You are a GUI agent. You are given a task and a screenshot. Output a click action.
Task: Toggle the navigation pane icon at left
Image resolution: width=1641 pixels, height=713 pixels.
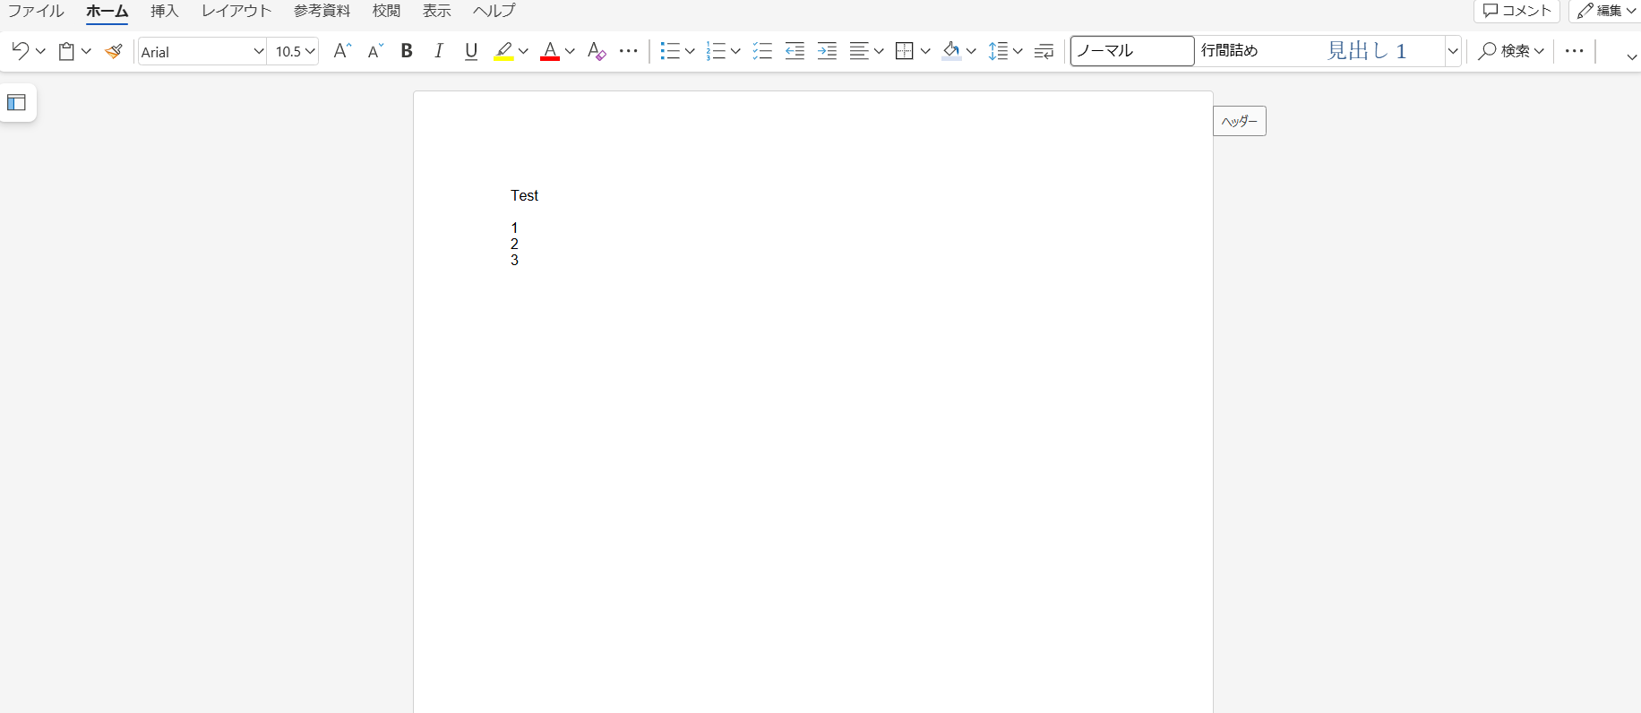pos(16,102)
